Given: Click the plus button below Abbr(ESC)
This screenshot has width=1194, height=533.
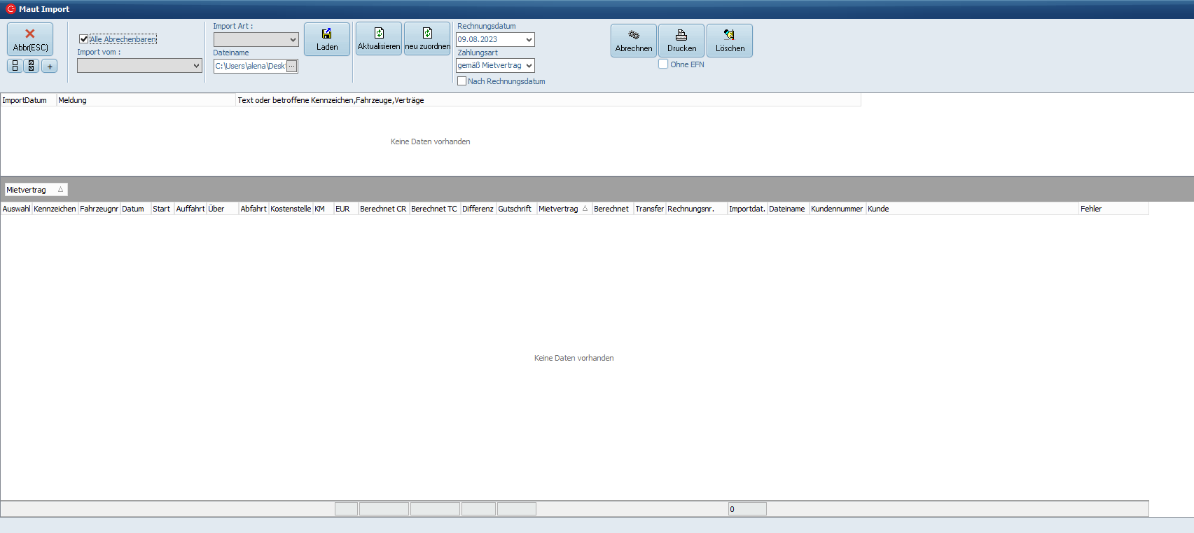Looking at the screenshot, I should (x=50, y=67).
